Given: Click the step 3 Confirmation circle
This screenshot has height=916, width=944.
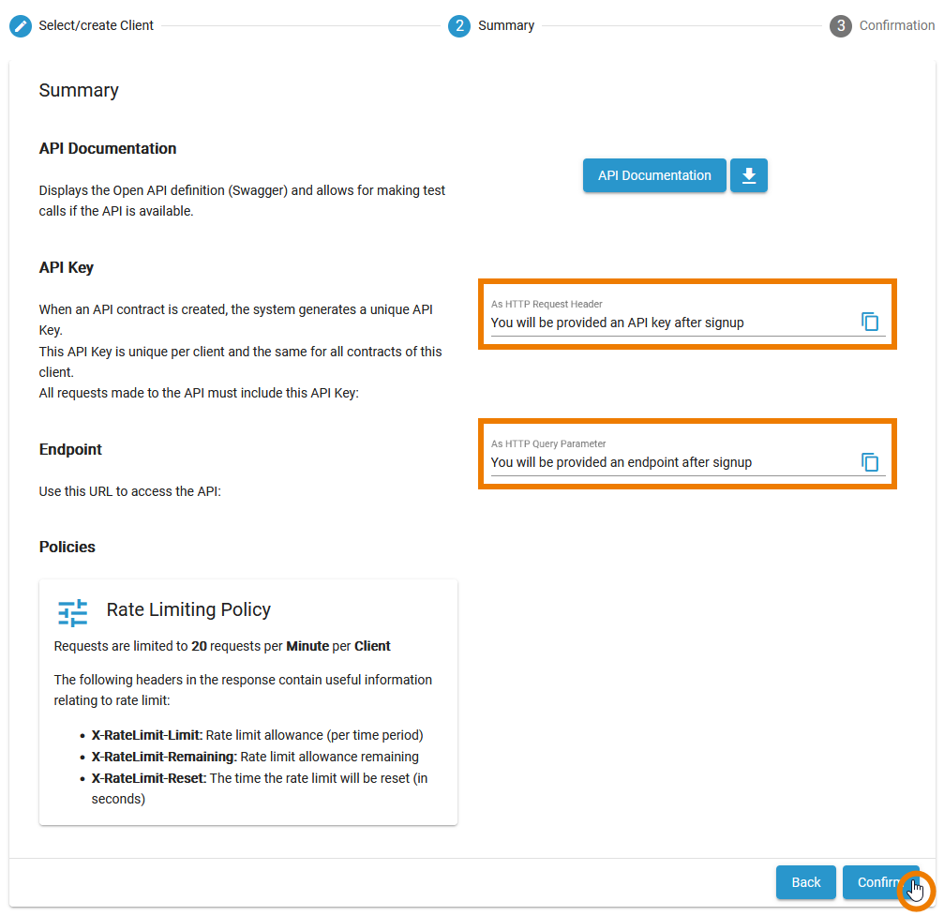Looking at the screenshot, I should (840, 25).
